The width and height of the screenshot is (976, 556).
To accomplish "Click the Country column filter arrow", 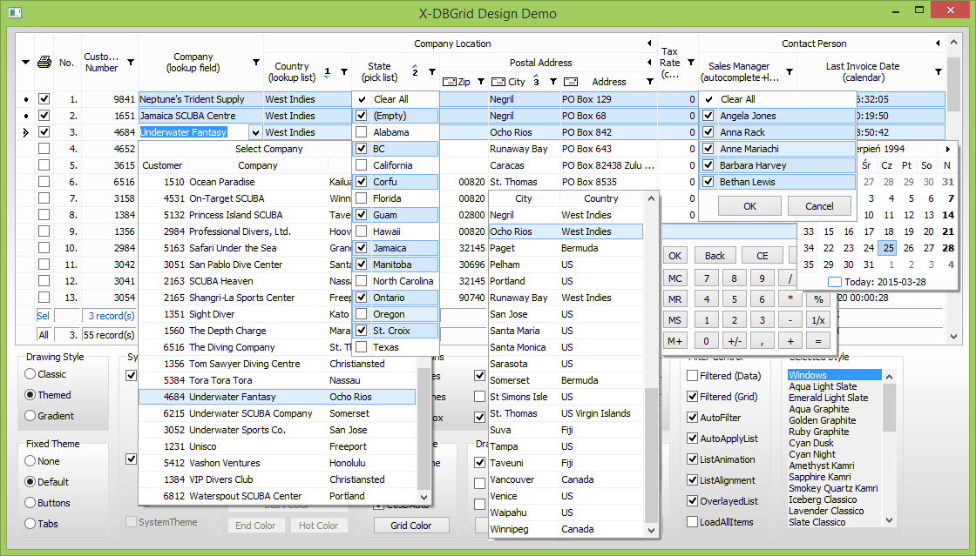I will tap(343, 71).
